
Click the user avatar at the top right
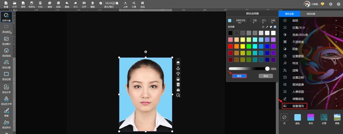[x=307, y=4]
